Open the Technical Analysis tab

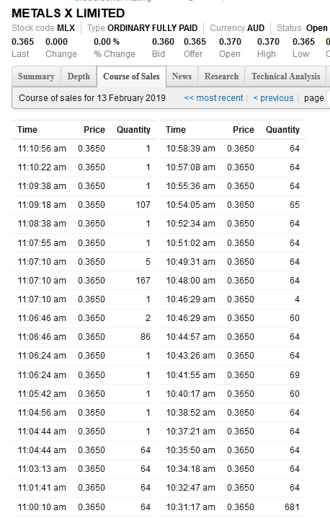(286, 76)
